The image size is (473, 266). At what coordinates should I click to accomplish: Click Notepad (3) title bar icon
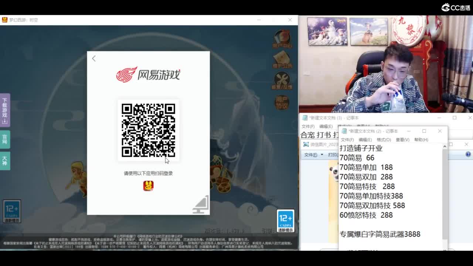[305, 118]
